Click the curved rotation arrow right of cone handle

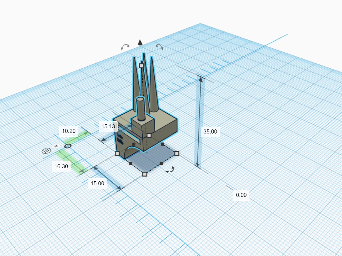[x=159, y=47]
